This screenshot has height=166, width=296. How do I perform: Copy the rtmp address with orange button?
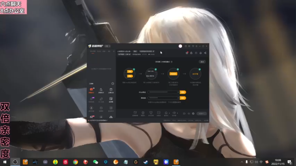pyautogui.click(x=183, y=92)
